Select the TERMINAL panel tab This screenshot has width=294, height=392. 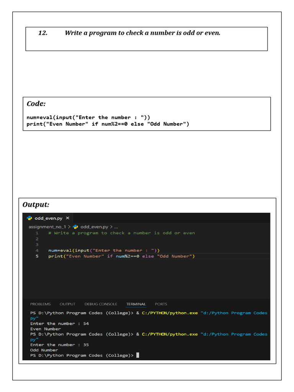pyautogui.click(x=136, y=304)
